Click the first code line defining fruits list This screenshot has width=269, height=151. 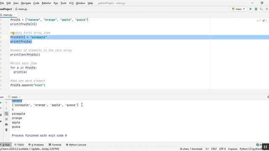point(49,20)
